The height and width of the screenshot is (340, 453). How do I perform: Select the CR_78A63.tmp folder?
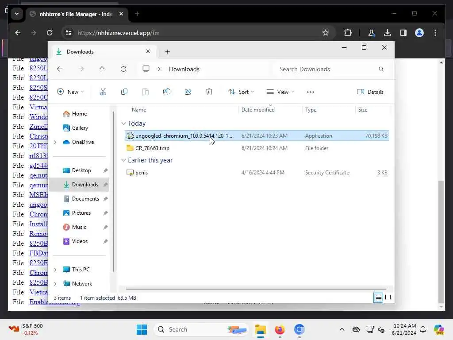point(257,148)
